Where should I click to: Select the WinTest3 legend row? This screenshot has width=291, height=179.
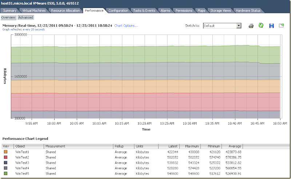click(123, 163)
